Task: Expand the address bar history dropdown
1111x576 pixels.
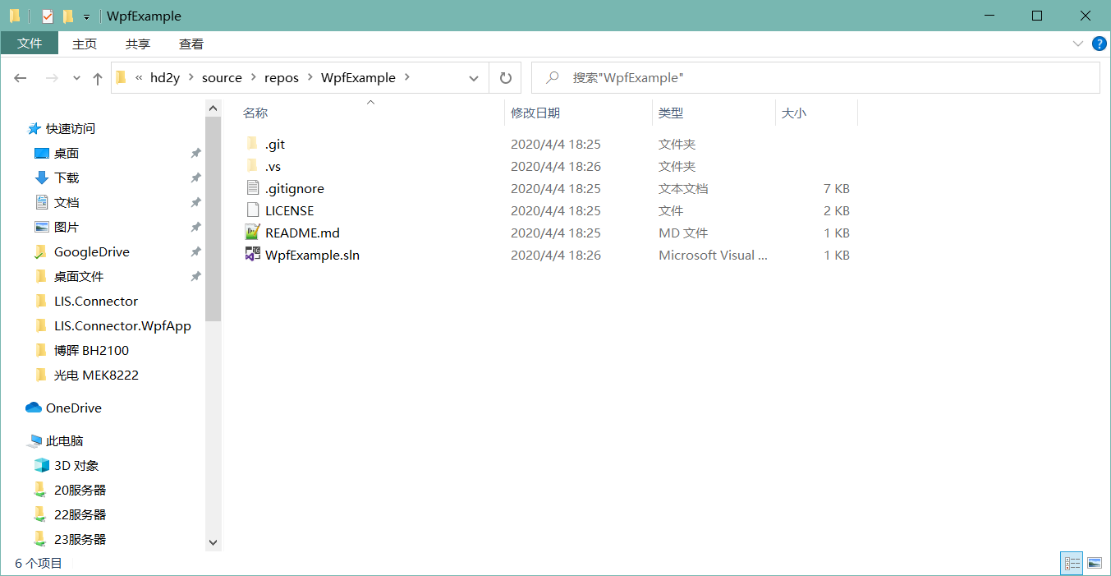Action: coord(474,78)
